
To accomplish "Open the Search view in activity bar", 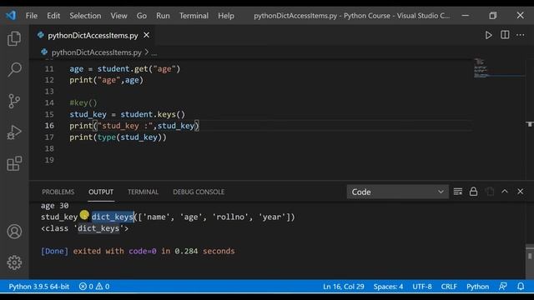I will (x=14, y=69).
